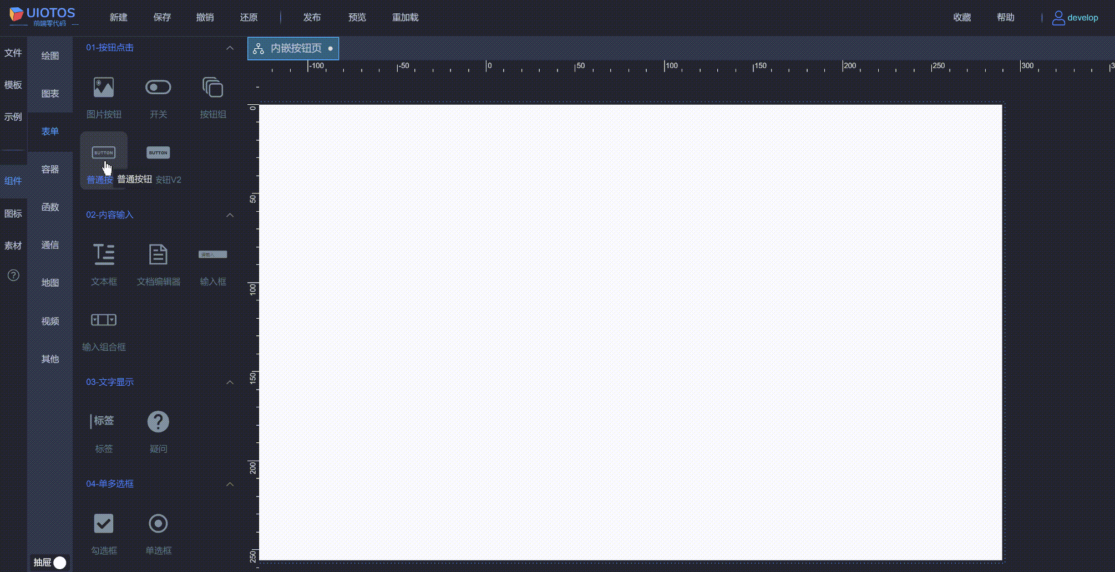Collapse the 01-按钮点击 section
The height and width of the screenshot is (572, 1115).
pyautogui.click(x=230, y=48)
